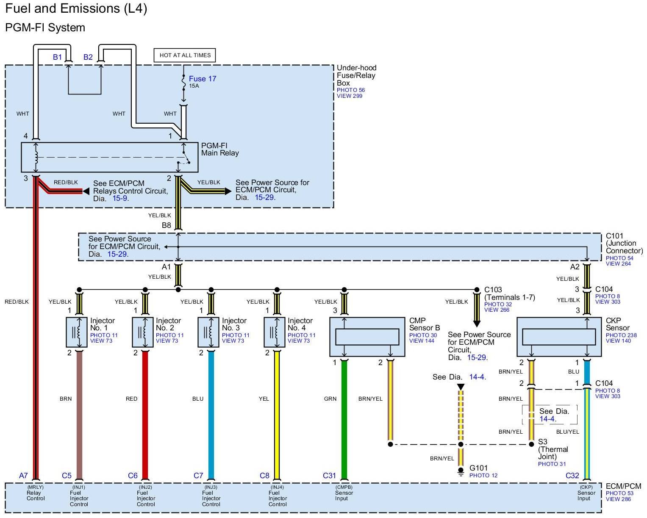The width and height of the screenshot is (647, 518).
Task: Click the G101 ground symbol
Action: coord(461,471)
